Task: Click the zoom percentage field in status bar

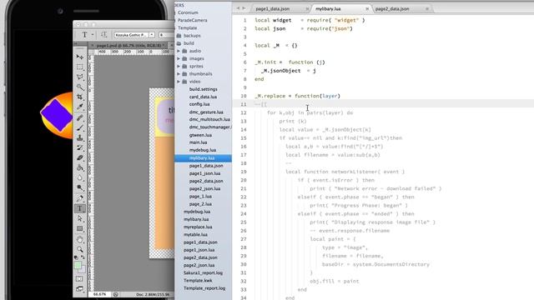Action: click(x=99, y=294)
